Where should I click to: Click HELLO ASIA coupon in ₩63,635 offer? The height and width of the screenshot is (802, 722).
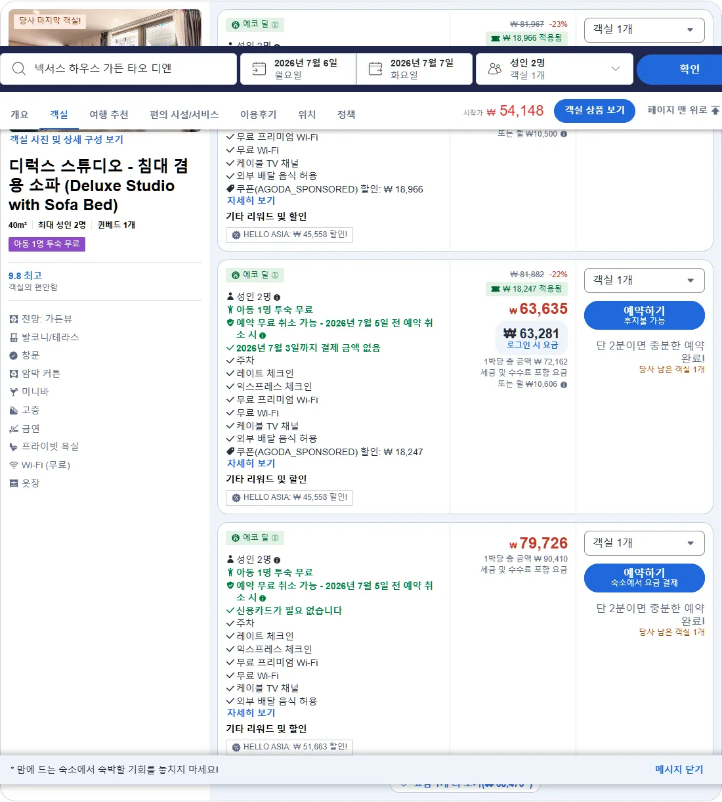click(289, 497)
